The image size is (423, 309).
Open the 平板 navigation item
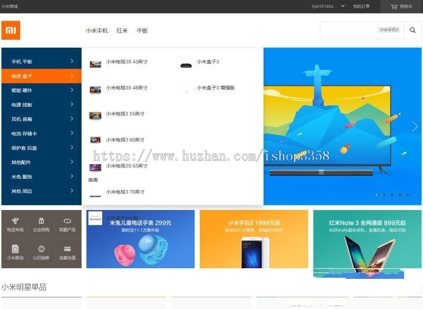(142, 31)
